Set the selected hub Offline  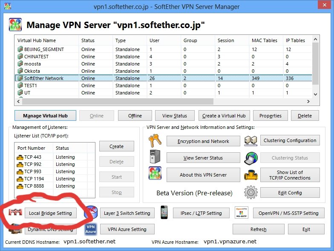tap(135, 116)
